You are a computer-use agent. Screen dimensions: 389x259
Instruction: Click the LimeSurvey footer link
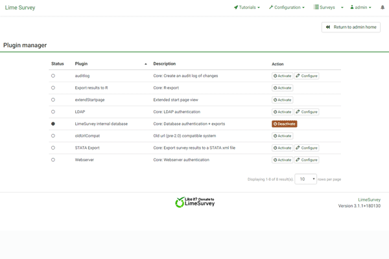tap(369, 200)
